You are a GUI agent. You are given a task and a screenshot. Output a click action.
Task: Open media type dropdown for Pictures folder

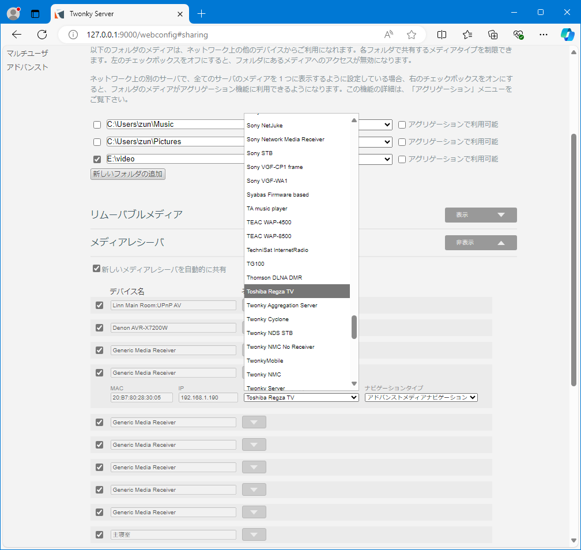tap(375, 142)
